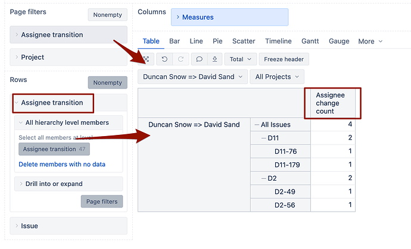Click the Freeze header button
Viewport: 411px width, 249px height.
pyautogui.click(x=284, y=59)
